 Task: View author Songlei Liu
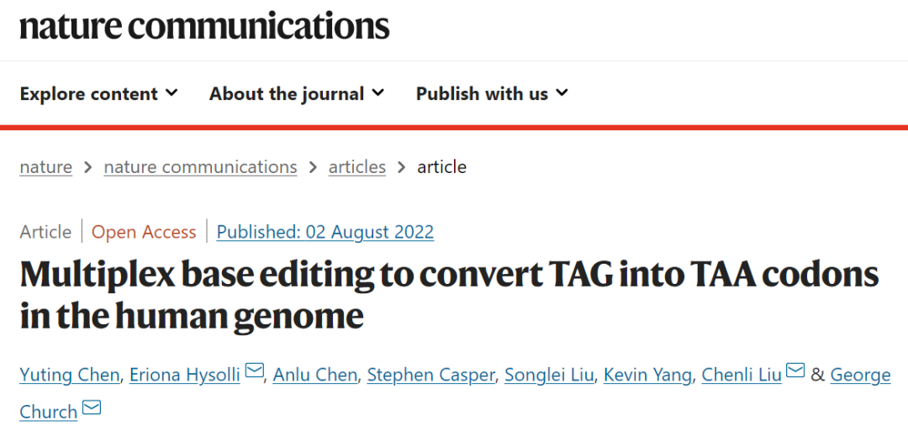tap(550, 375)
